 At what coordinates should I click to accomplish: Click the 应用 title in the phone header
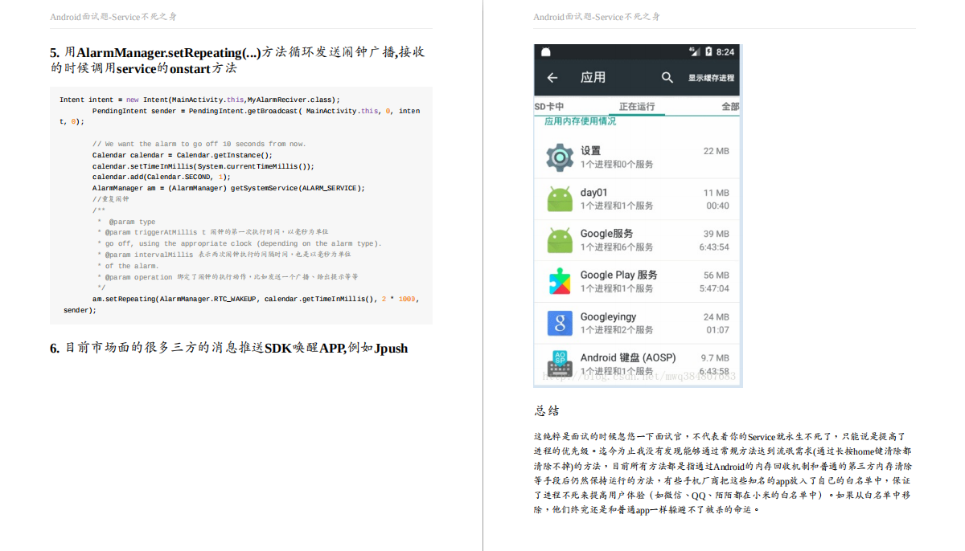(x=593, y=78)
